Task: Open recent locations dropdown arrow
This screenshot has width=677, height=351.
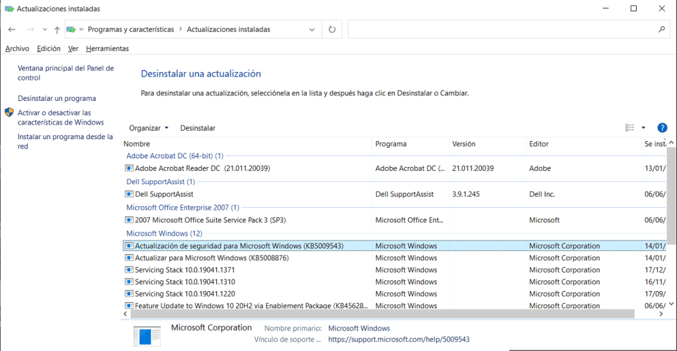Action: click(x=44, y=30)
